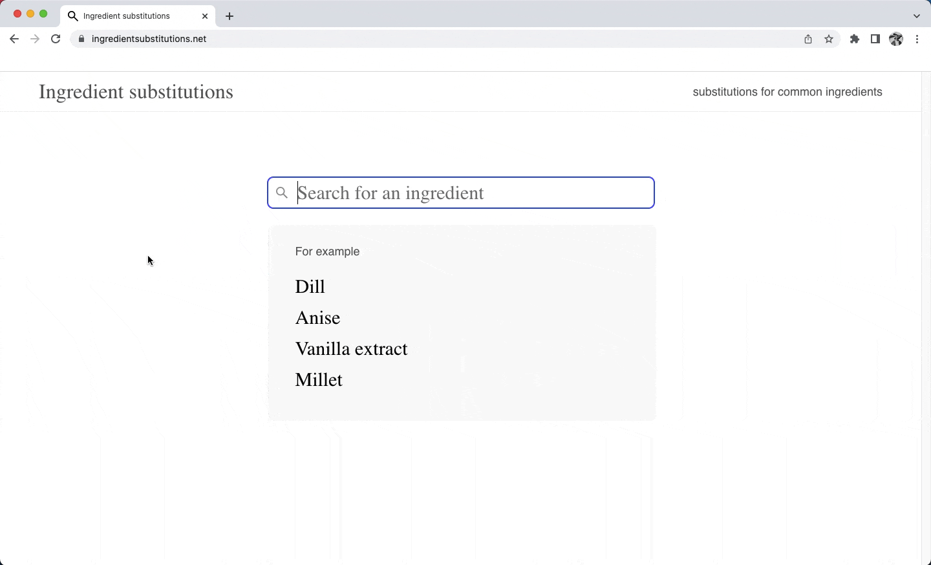Click the share icon in the address bar

tap(807, 39)
